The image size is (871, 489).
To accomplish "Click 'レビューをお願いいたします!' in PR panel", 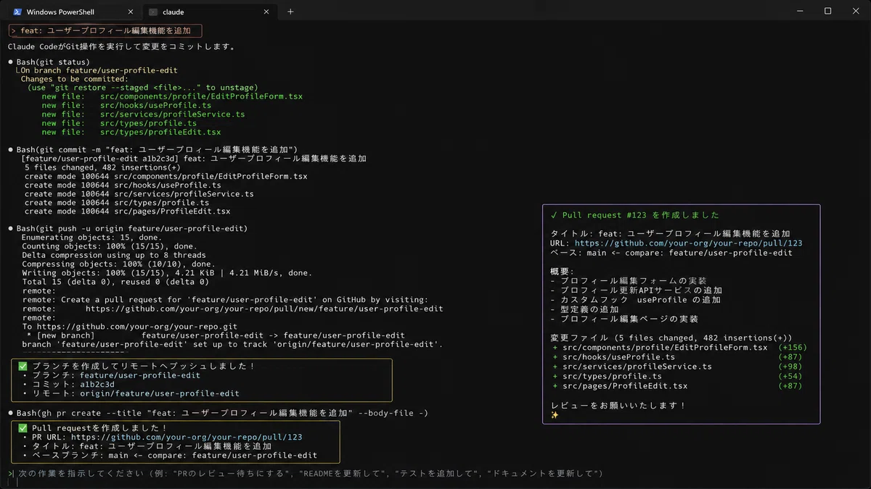I will [618, 406].
